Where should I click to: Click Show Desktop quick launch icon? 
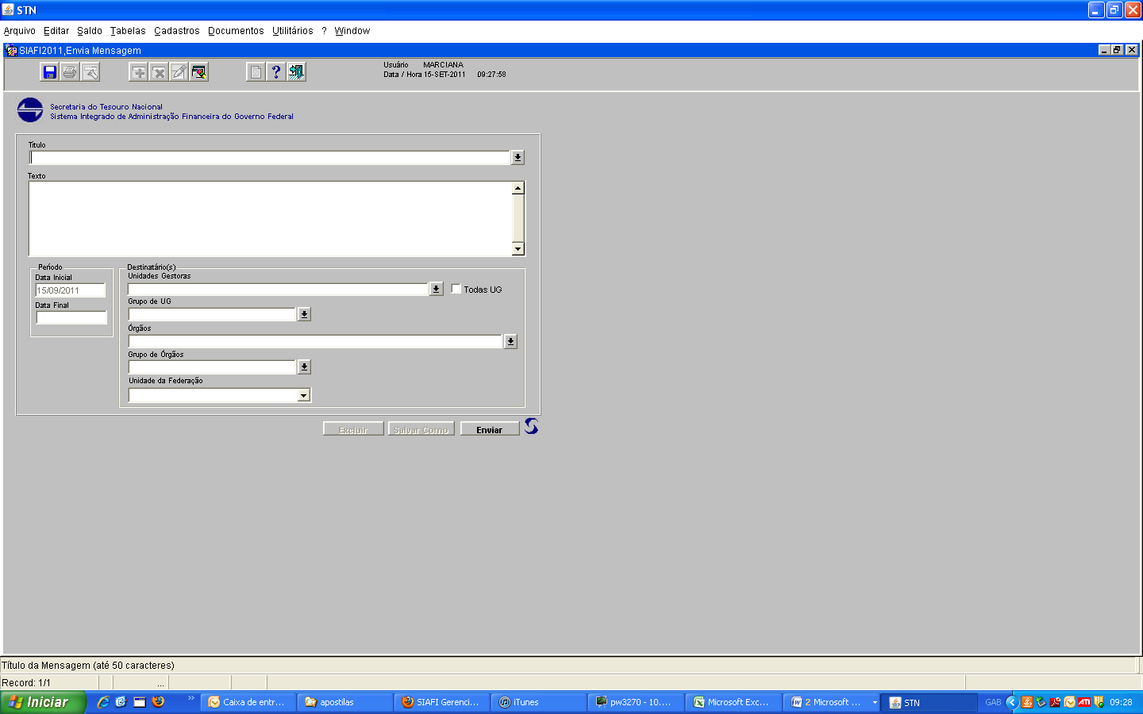[x=140, y=702]
